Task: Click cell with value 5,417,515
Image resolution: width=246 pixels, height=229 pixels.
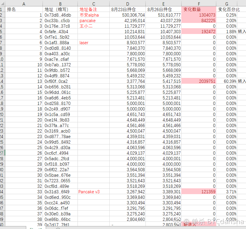Action: 164,81
